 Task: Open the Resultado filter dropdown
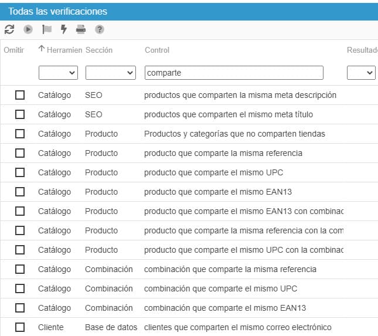click(361, 73)
